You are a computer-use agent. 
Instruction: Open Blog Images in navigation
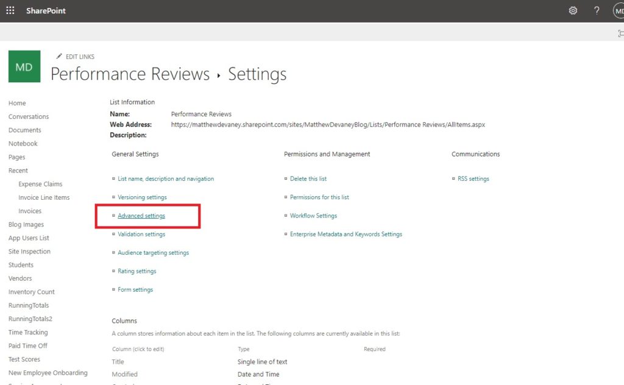click(x=26, y=225)
